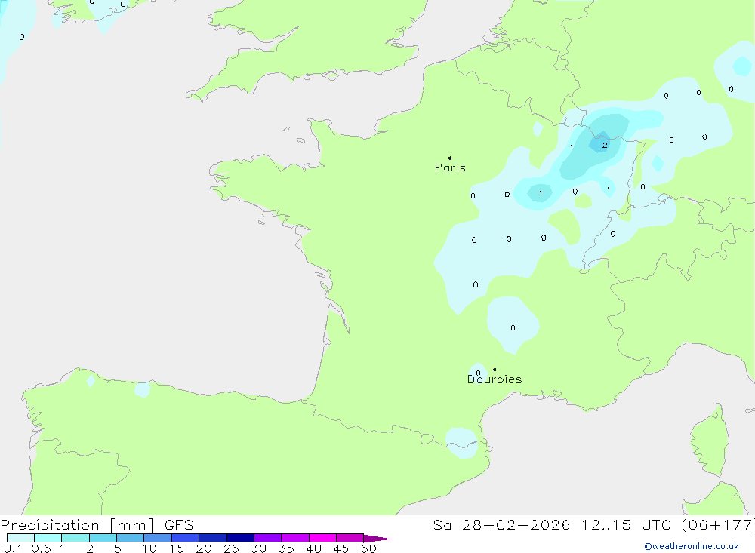Click the forecast date Sa 28-02-2026
The height and width of the screenshot is (553, 755).
click(502, 525)
